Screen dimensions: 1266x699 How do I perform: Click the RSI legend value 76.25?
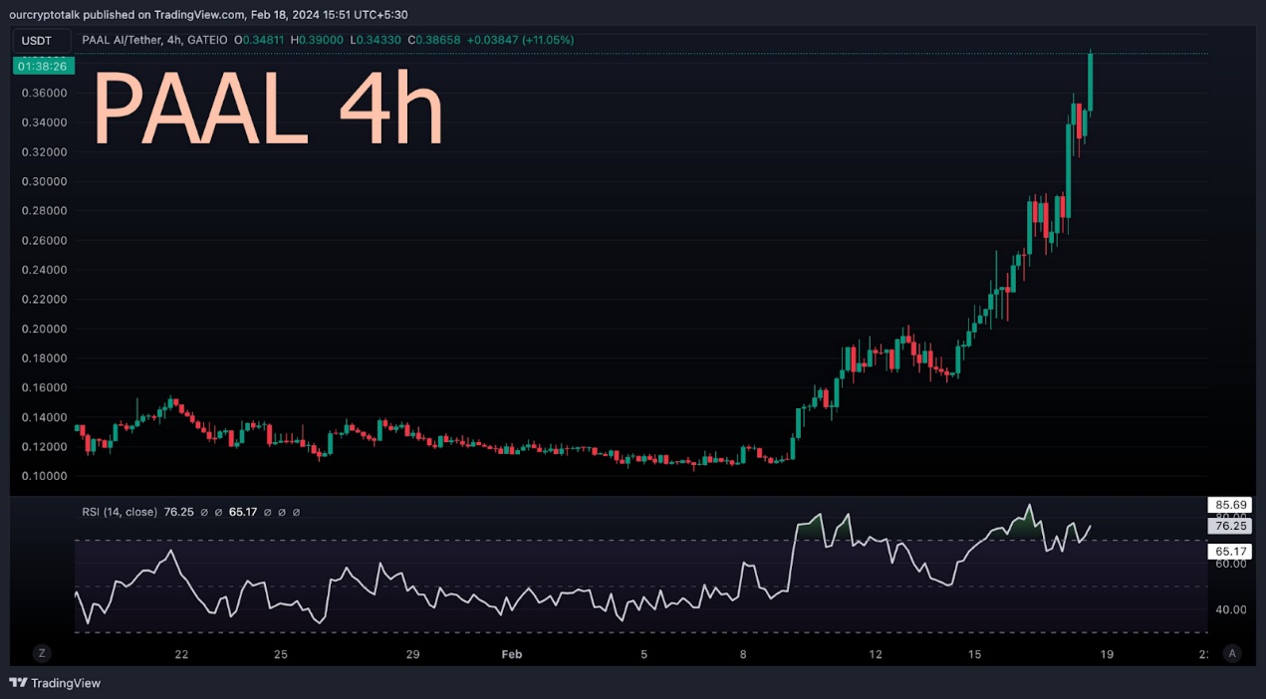pos(178,512)
